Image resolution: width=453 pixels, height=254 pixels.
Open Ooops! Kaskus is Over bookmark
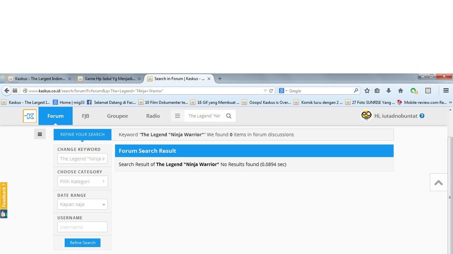click(266, 102)
